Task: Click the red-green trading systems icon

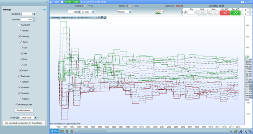Action: (x=72, y=131)
